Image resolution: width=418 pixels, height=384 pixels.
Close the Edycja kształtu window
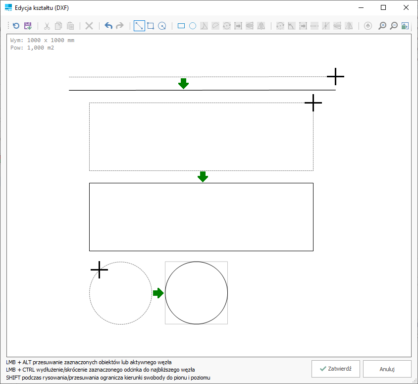click(406, 7)
